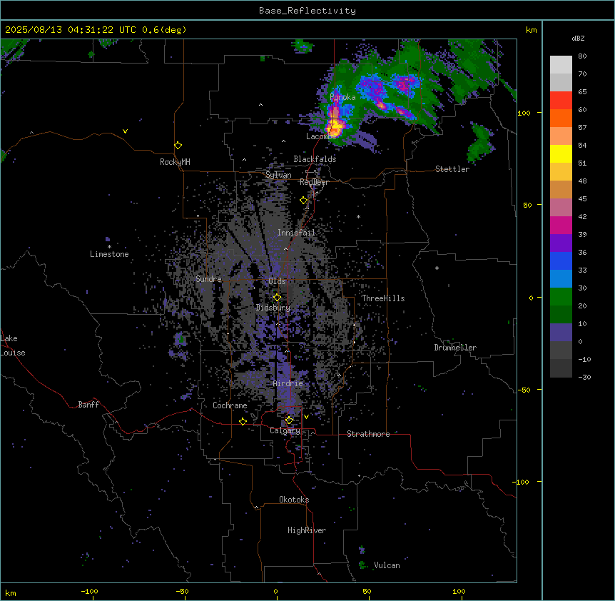615x601 pixels.
Task: Click the 2025/08/13 04:31:22 UTC timestamp
Action: (71, 30)
